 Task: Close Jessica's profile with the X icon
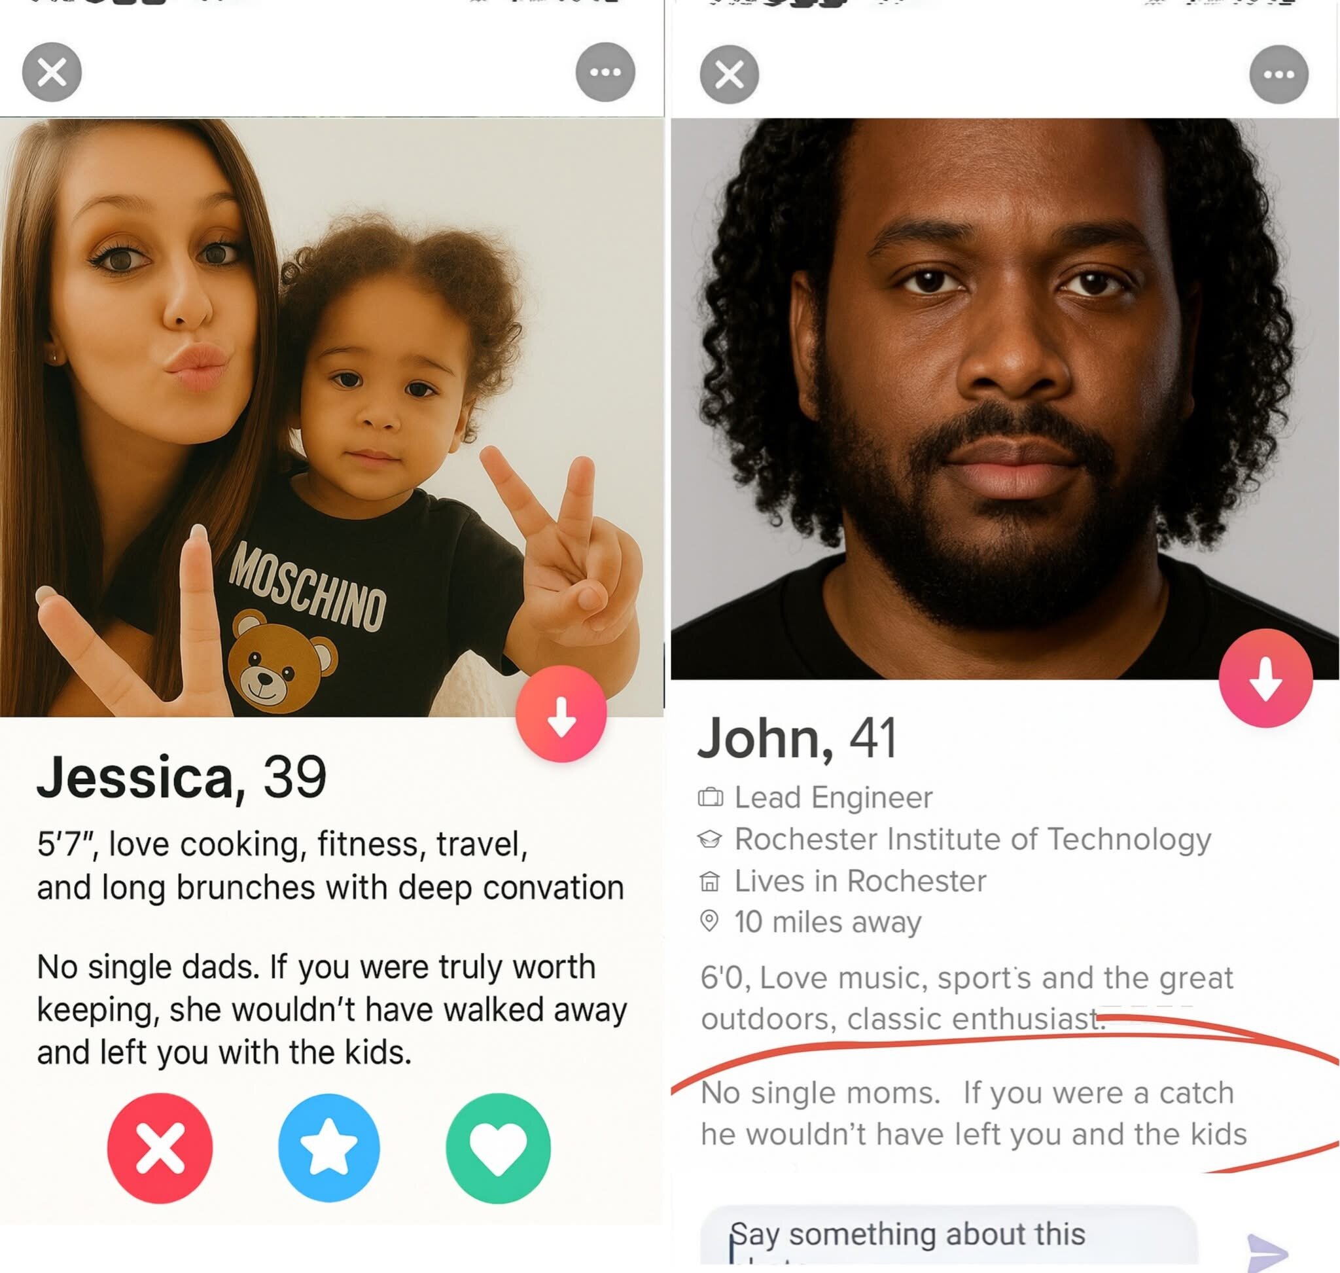52,72
